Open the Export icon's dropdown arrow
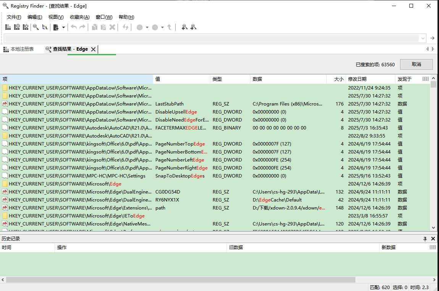This screenshot has height=291, width=439. click(64, 27)
